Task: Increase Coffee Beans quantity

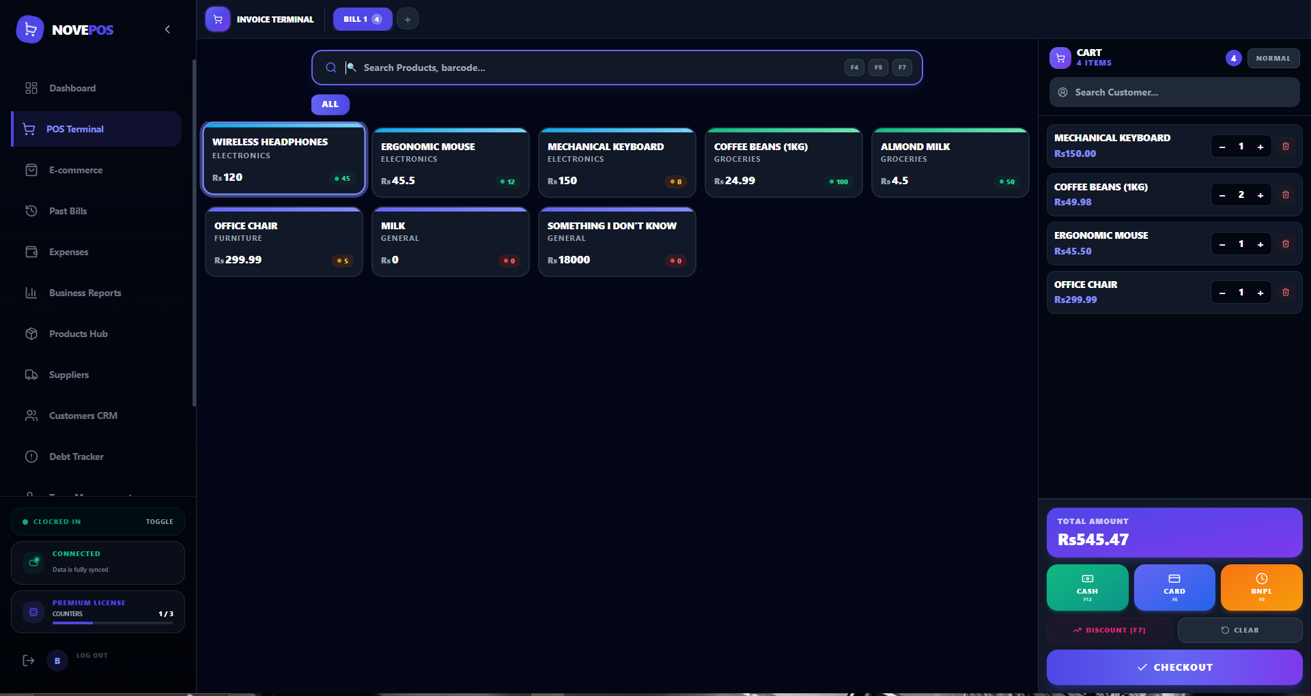Action: (1260, 195)
